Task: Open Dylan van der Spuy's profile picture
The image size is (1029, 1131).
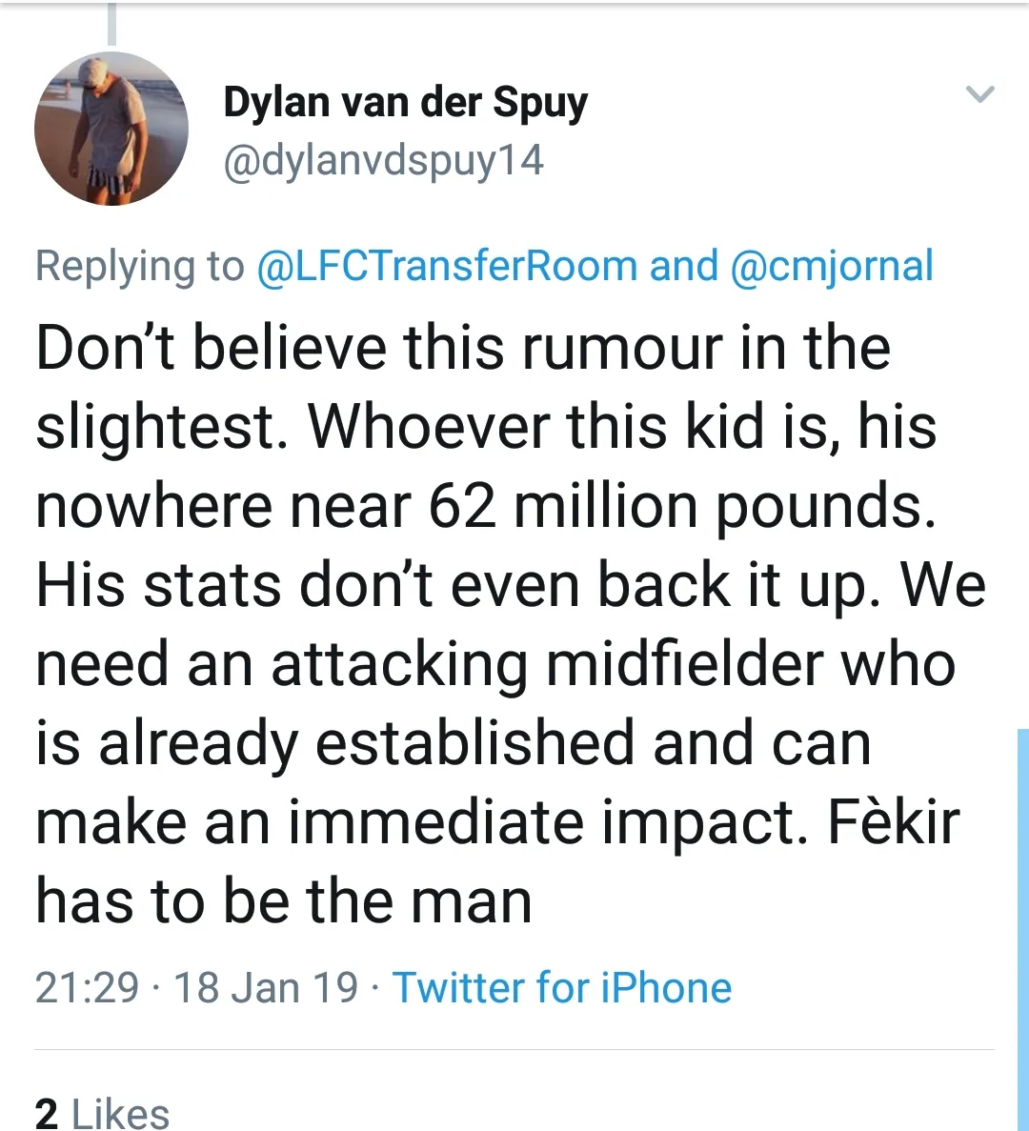Action: pyautogui.click(x=111, y=129)
